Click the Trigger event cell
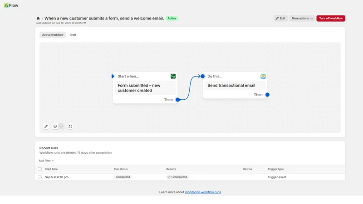The height and width of the screenshot is (204, 363). pos(277,177)
